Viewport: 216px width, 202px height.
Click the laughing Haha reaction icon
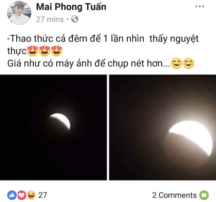pyautogui.click(x=31, y=195)
